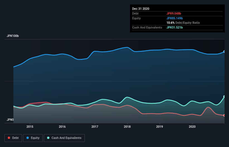Screen dimensions: 229x147
Task: Toggle the Debt series legend button
Action: coord(13,138)
